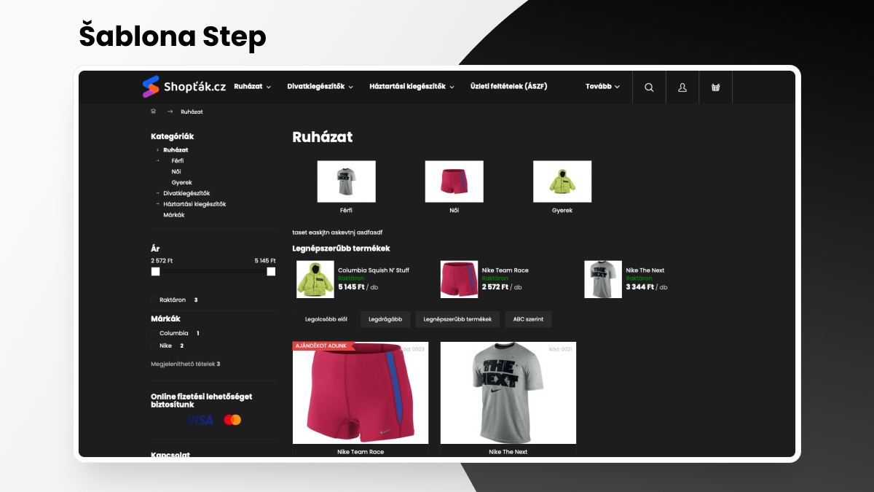
Task: Check the Columbia brand filter
Action: [154, 333]
